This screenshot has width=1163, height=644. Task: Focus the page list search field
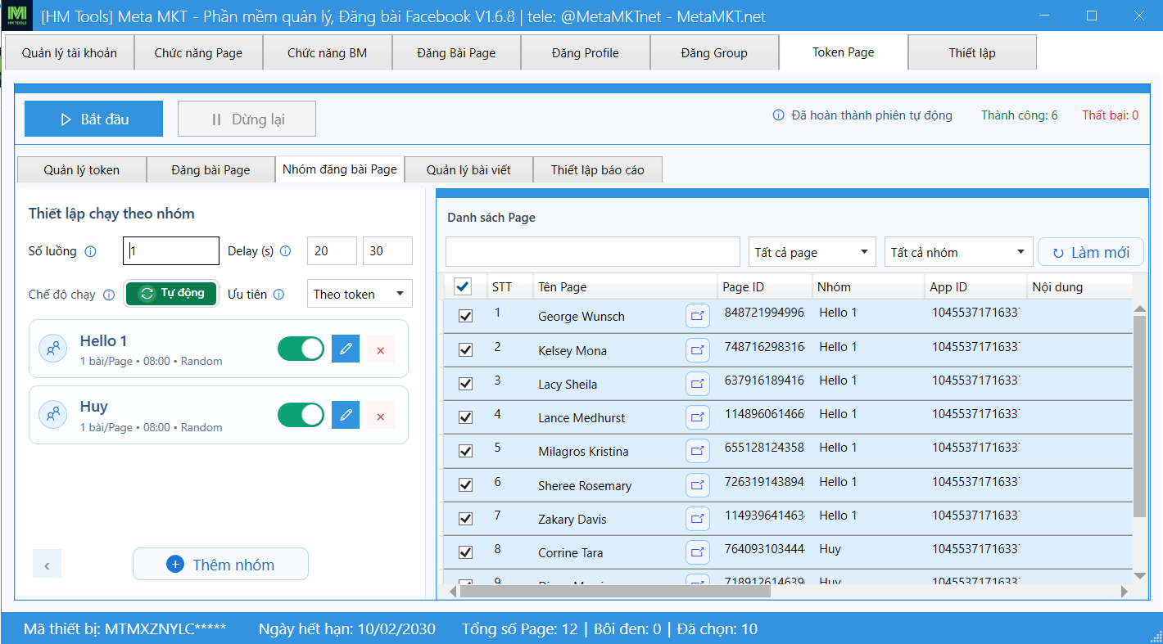[593, 252]
